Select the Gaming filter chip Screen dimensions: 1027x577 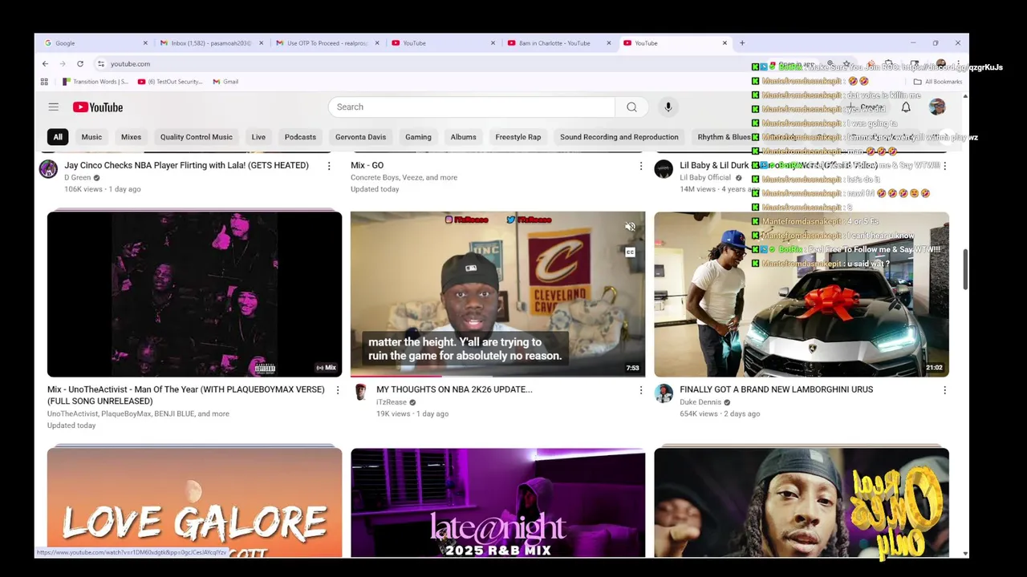(x=418, y=137)
